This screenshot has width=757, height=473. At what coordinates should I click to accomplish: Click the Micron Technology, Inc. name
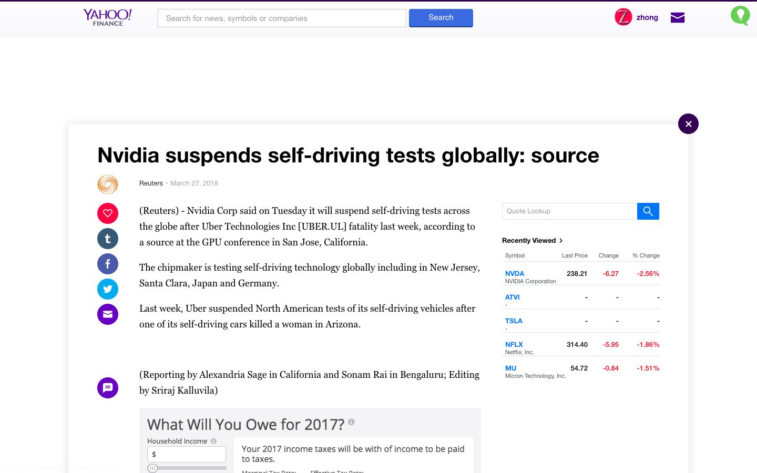pyautogui.click(x=536, y=376)
